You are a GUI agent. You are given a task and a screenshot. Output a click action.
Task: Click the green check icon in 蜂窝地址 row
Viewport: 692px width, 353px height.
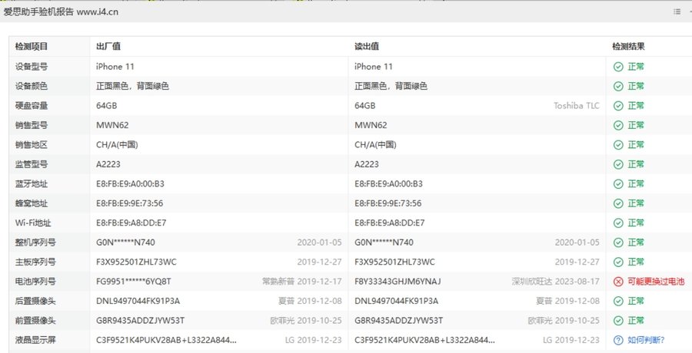pyautogui.click(x=618, y=203)
